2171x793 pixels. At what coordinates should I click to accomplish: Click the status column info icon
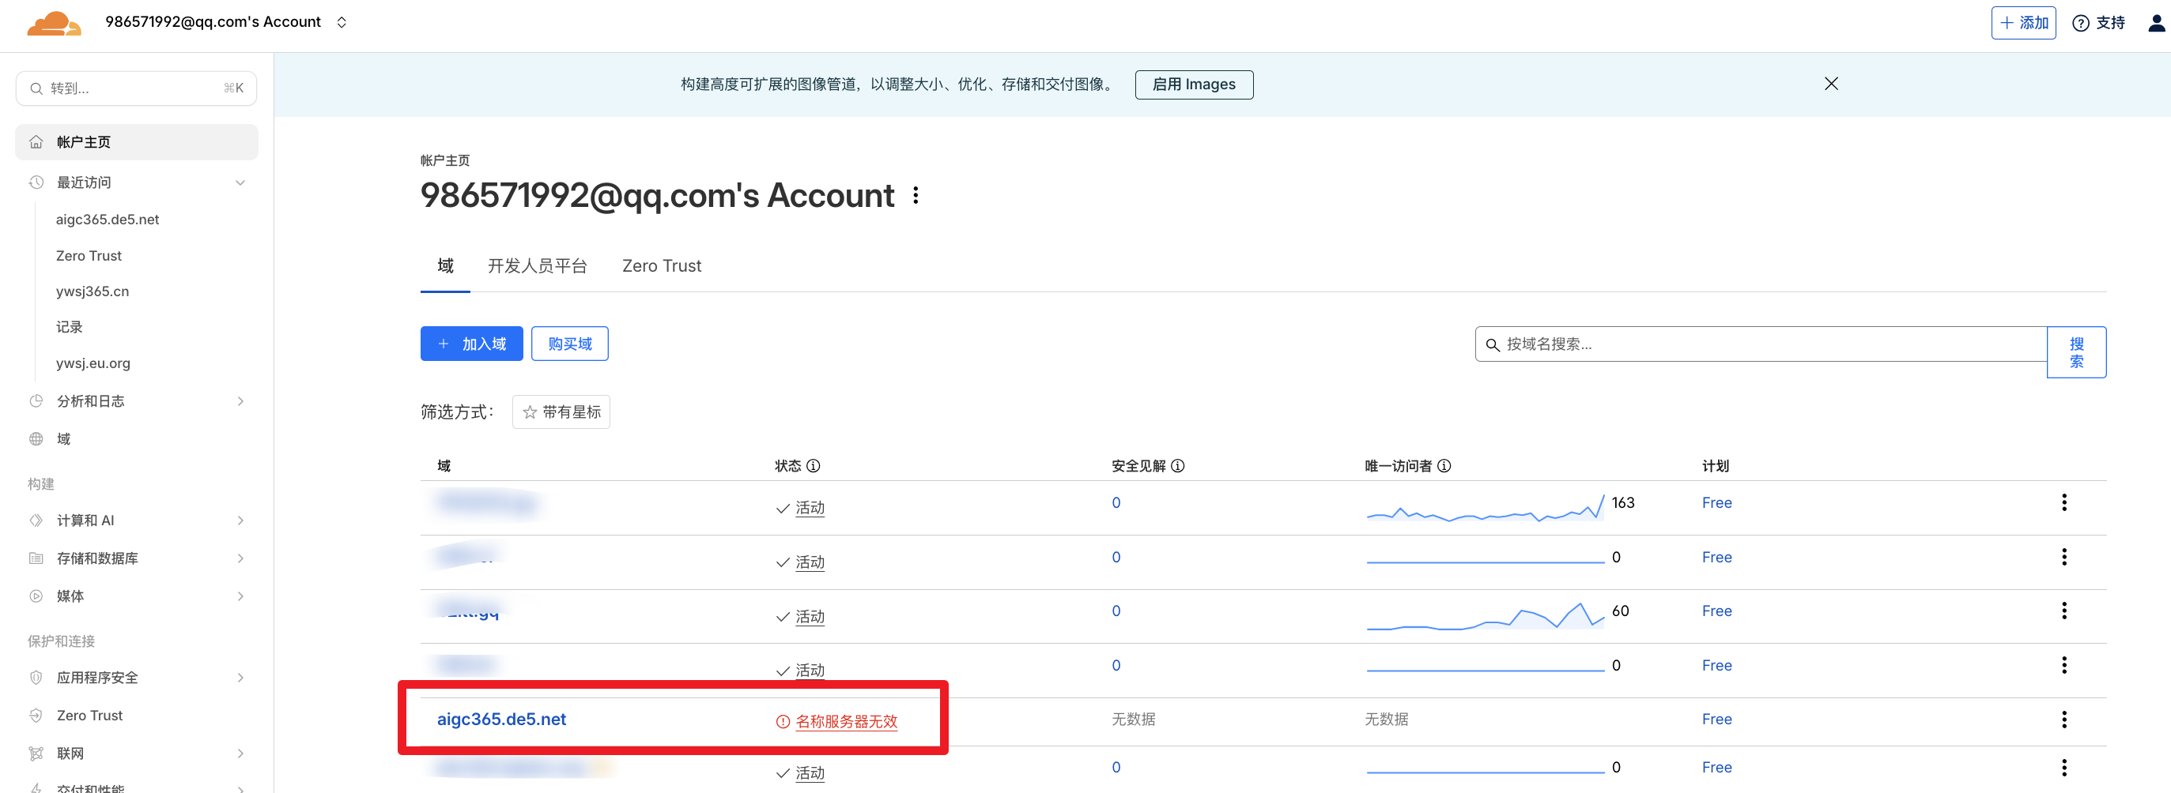point(814,465)
